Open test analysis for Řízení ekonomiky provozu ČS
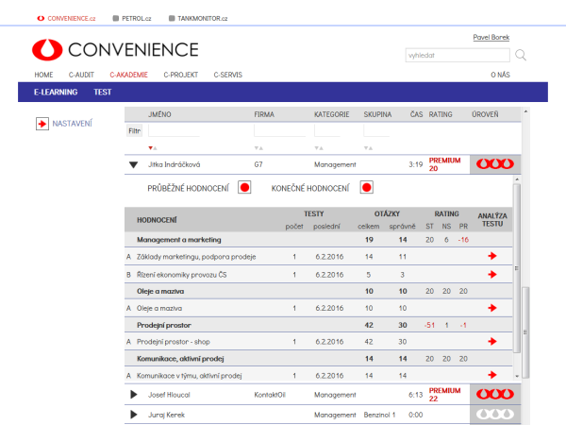566x425 pixels. coord(492,274)
